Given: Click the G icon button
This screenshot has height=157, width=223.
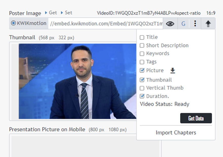Looking at the screenshot, I should pyautogui.click(x=183, y=24).
